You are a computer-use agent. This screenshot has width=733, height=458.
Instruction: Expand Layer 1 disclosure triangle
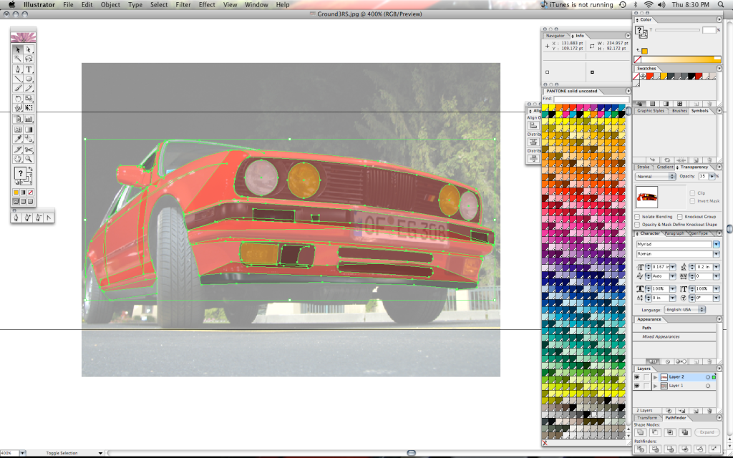(655, 386)
